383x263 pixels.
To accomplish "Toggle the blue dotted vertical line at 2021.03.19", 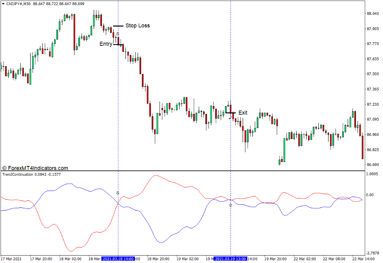I will coord(231,78).
